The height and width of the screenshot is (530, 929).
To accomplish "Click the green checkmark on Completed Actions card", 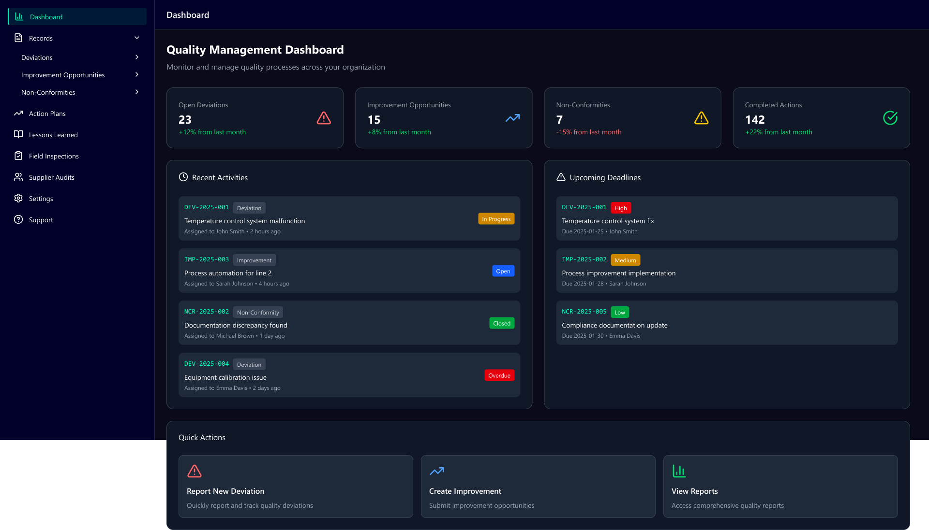I will click(x=890, y=118).
